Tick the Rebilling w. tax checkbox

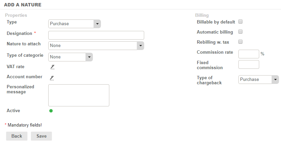(240, 42)
